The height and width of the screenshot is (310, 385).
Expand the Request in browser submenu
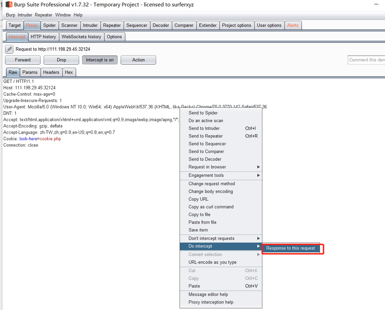tap(221, 167)
